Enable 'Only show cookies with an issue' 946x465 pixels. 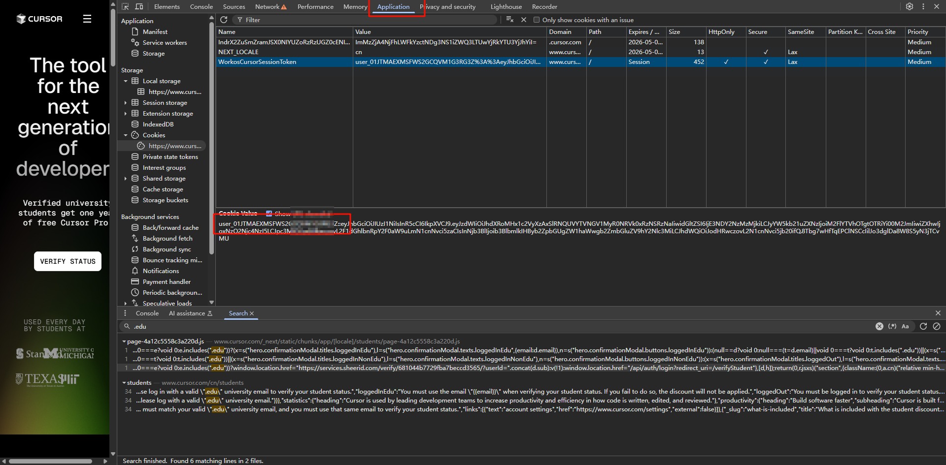[537, 20]
